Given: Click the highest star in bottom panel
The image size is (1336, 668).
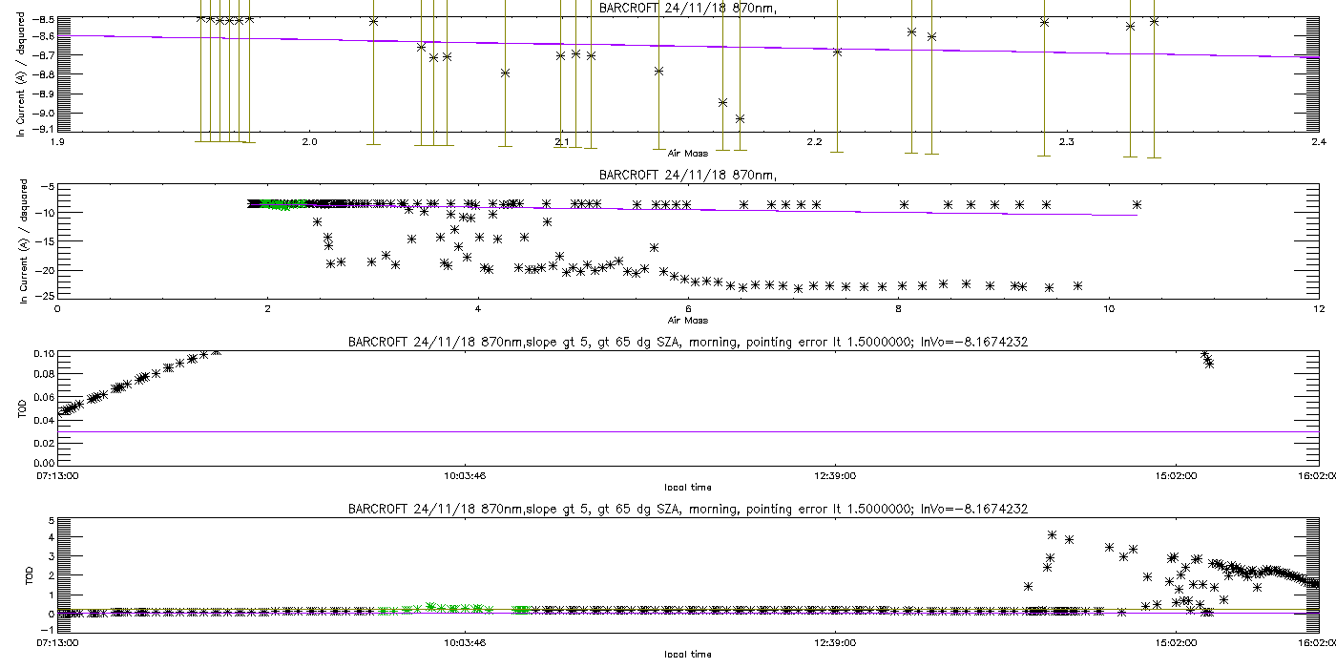Looking at the screenshot, I should (1052, 535).
